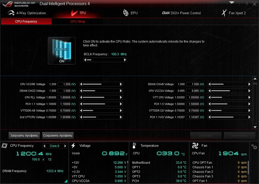Click the CPU Frequency chip icon
Viewport: 259px width, 184px height.
(x=5, y=146)
